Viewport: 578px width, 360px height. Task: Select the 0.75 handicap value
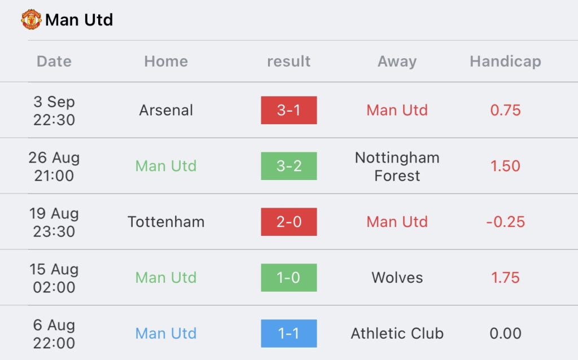pyautogui.click(x=505, y=110)
